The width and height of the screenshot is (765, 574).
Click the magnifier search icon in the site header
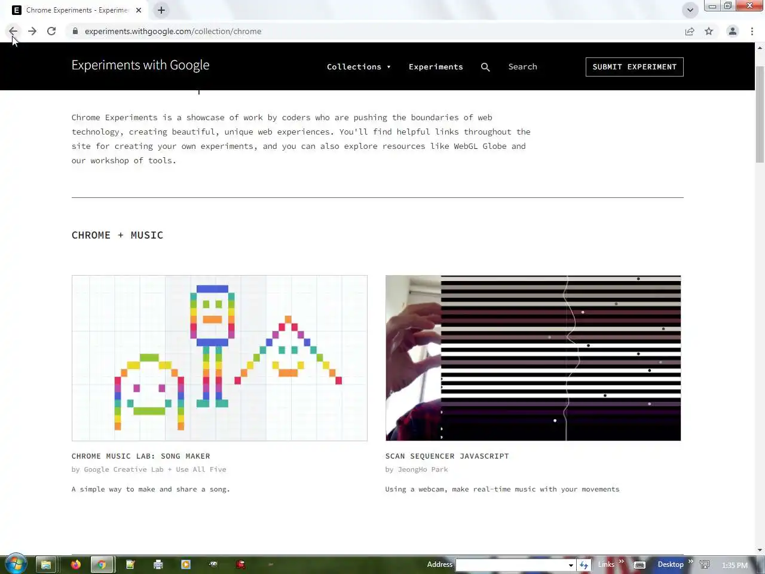tap(485, 67)
